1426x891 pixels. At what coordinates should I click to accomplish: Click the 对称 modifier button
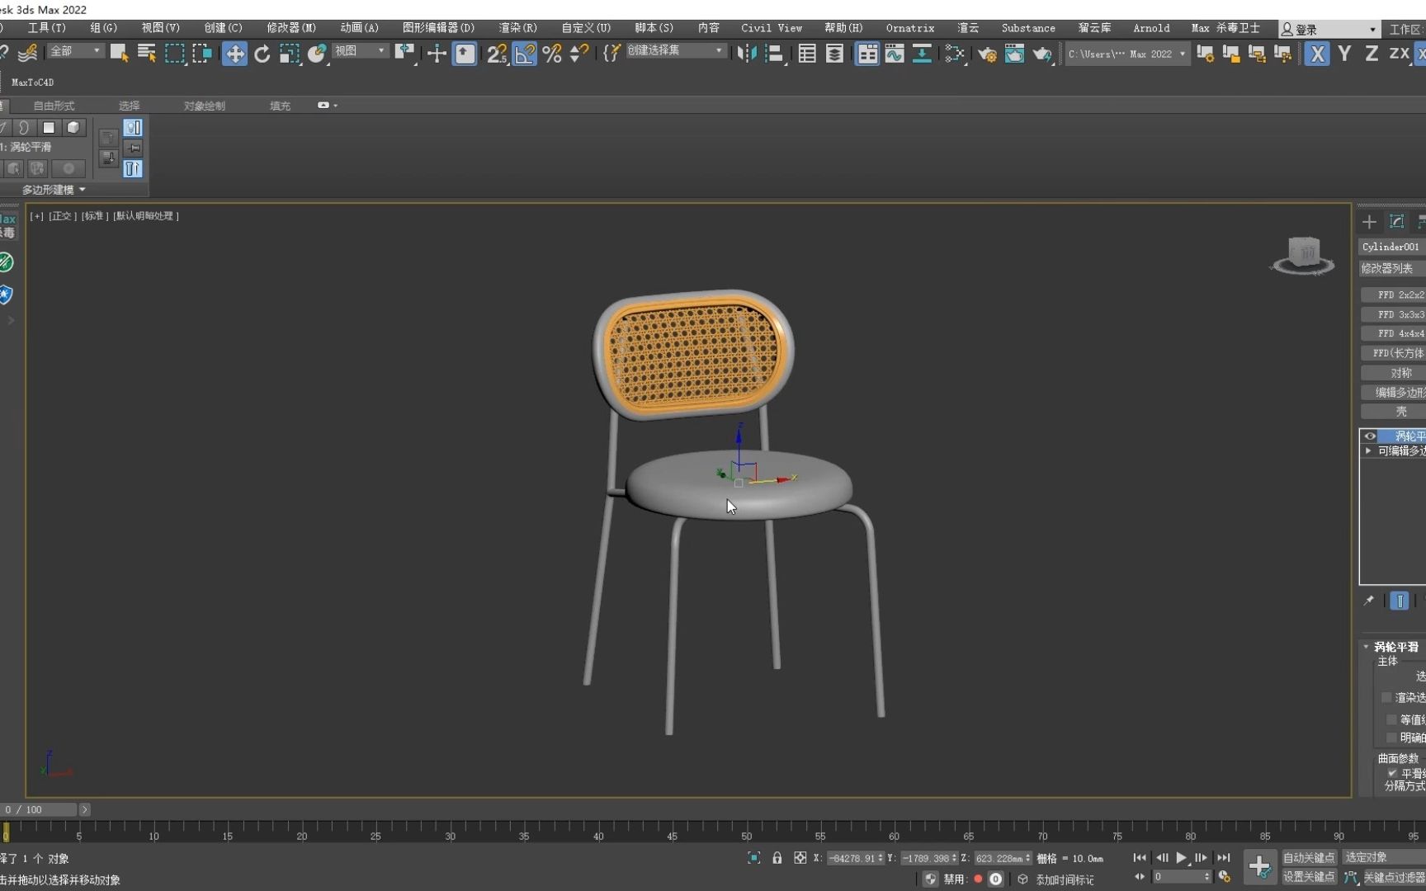click(x=1400, y=372)
